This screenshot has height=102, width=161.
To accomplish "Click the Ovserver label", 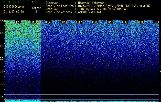I will coord(52,3).
